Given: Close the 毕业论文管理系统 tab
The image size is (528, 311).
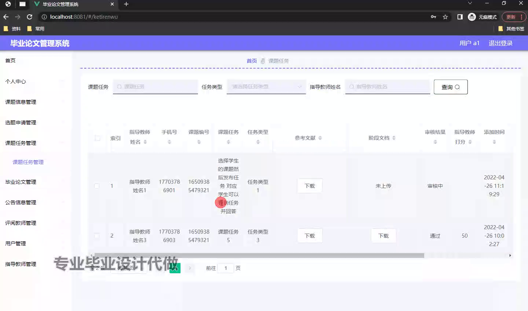Looking at the screenshot, I should [112, 4].
